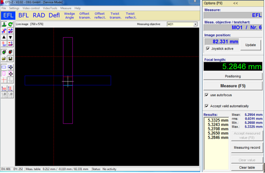Select the Wedge Angle measurement mode
This screenshot has height=173, width=265.
70,16
